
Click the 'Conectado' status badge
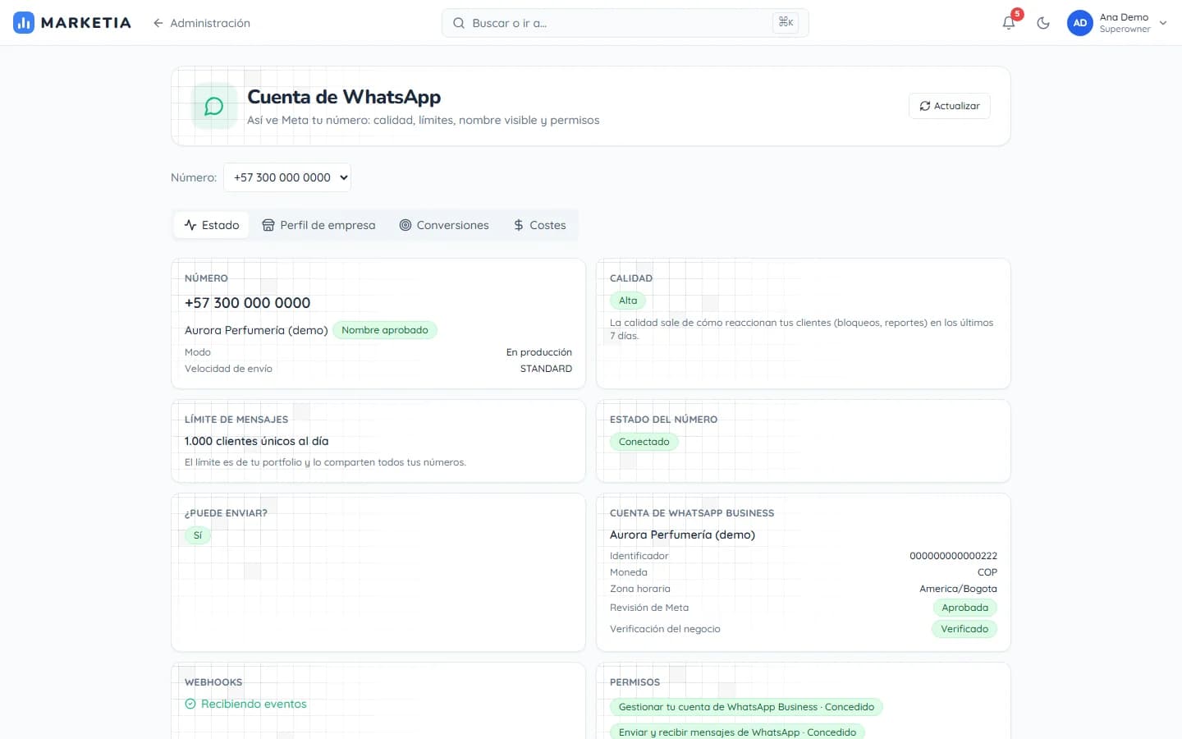(644, 442)
